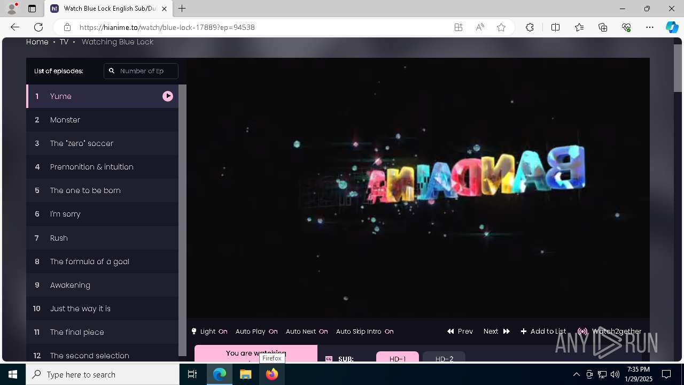Toggle Auto Next setting

[307, 332]
